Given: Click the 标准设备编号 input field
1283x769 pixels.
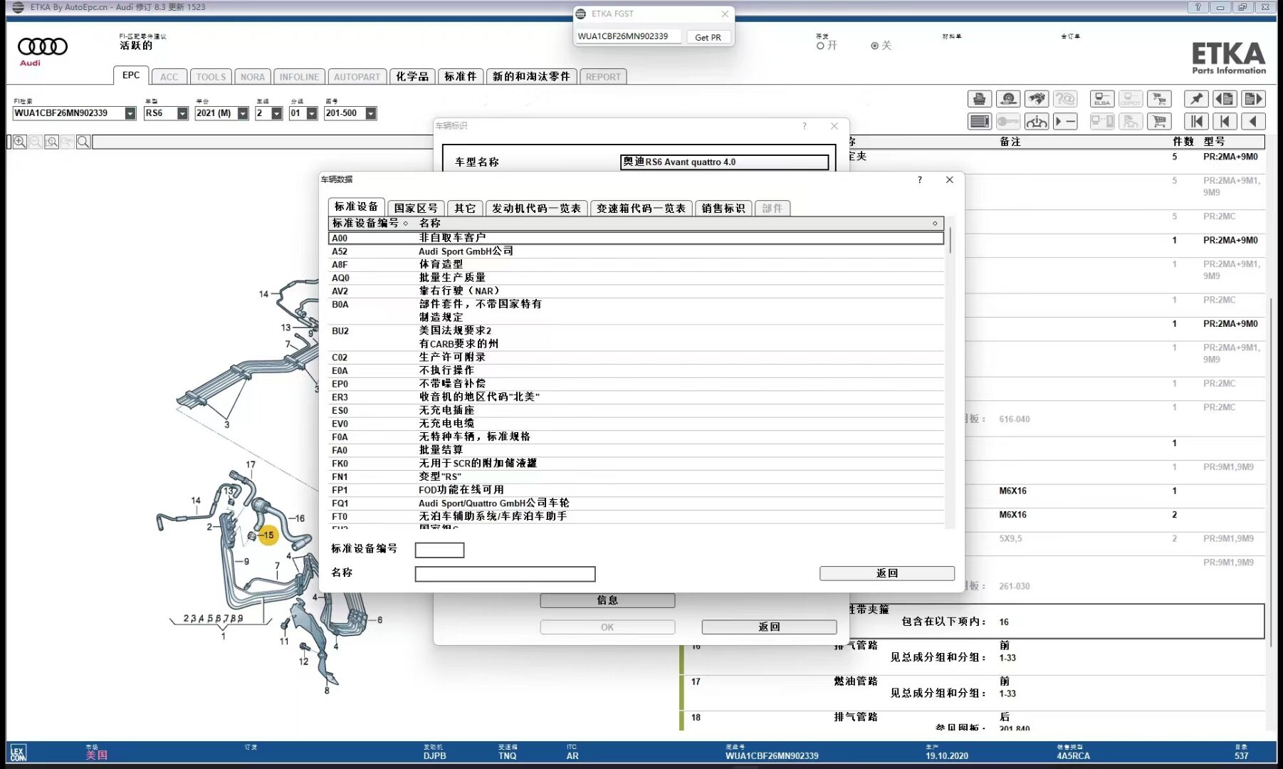Looking at the screenshot, I should pyautogui.click(x=439, y=550).
